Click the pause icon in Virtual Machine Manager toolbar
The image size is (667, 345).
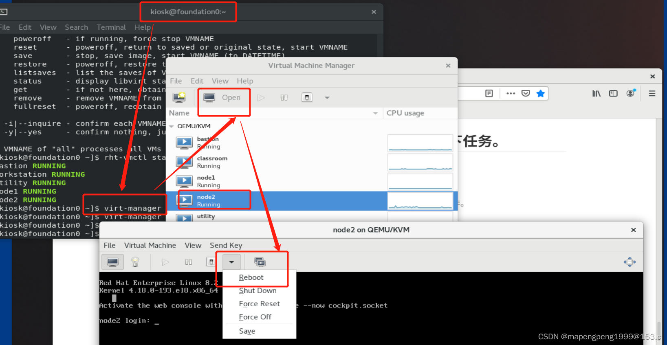point(284,98)
